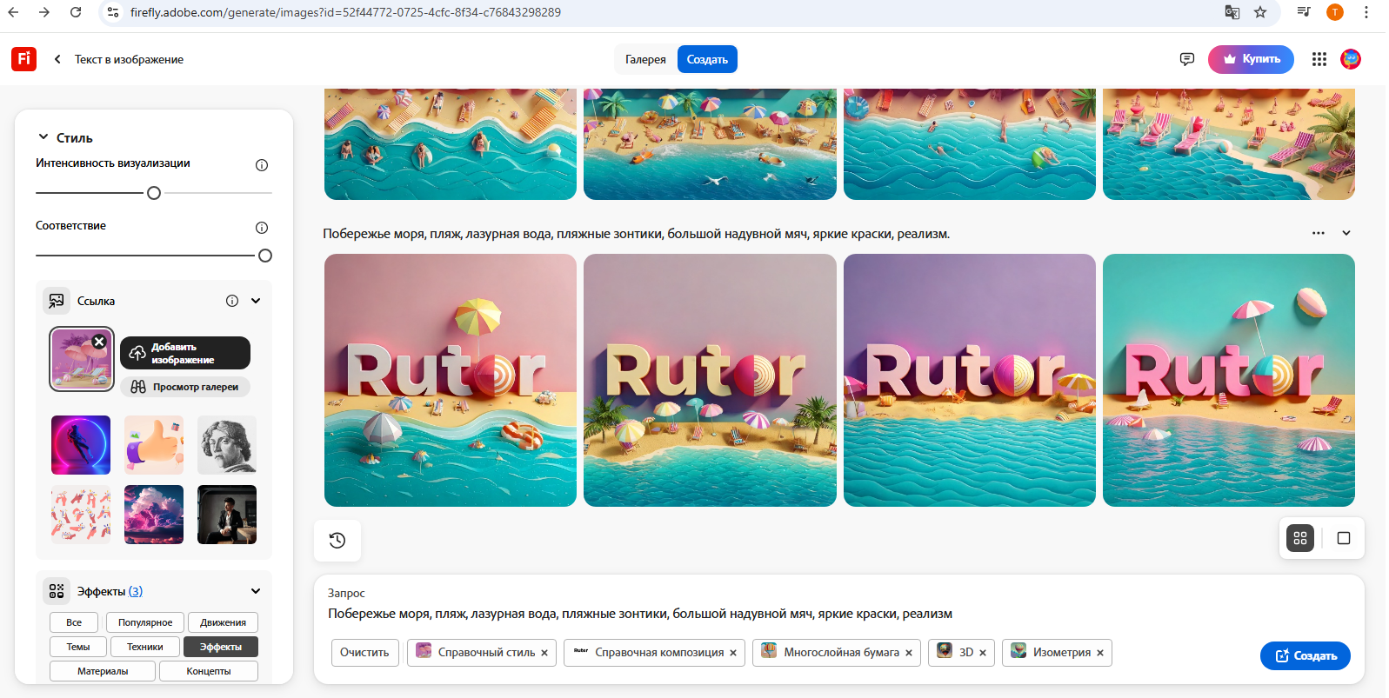Collapse the Эффекты panel chevron
This screenshot has width=1389, height=698.
coord(256,591)
